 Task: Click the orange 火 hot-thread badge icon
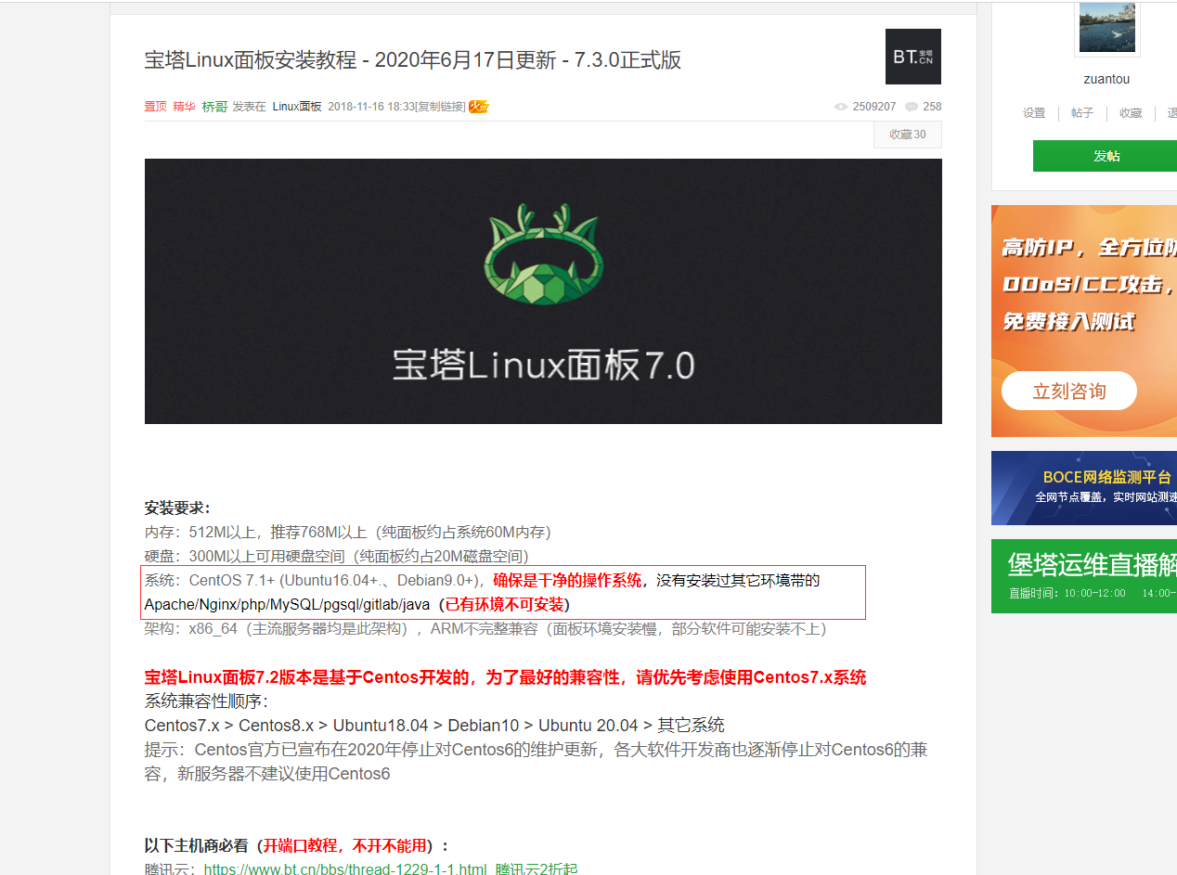coord(479,107)
